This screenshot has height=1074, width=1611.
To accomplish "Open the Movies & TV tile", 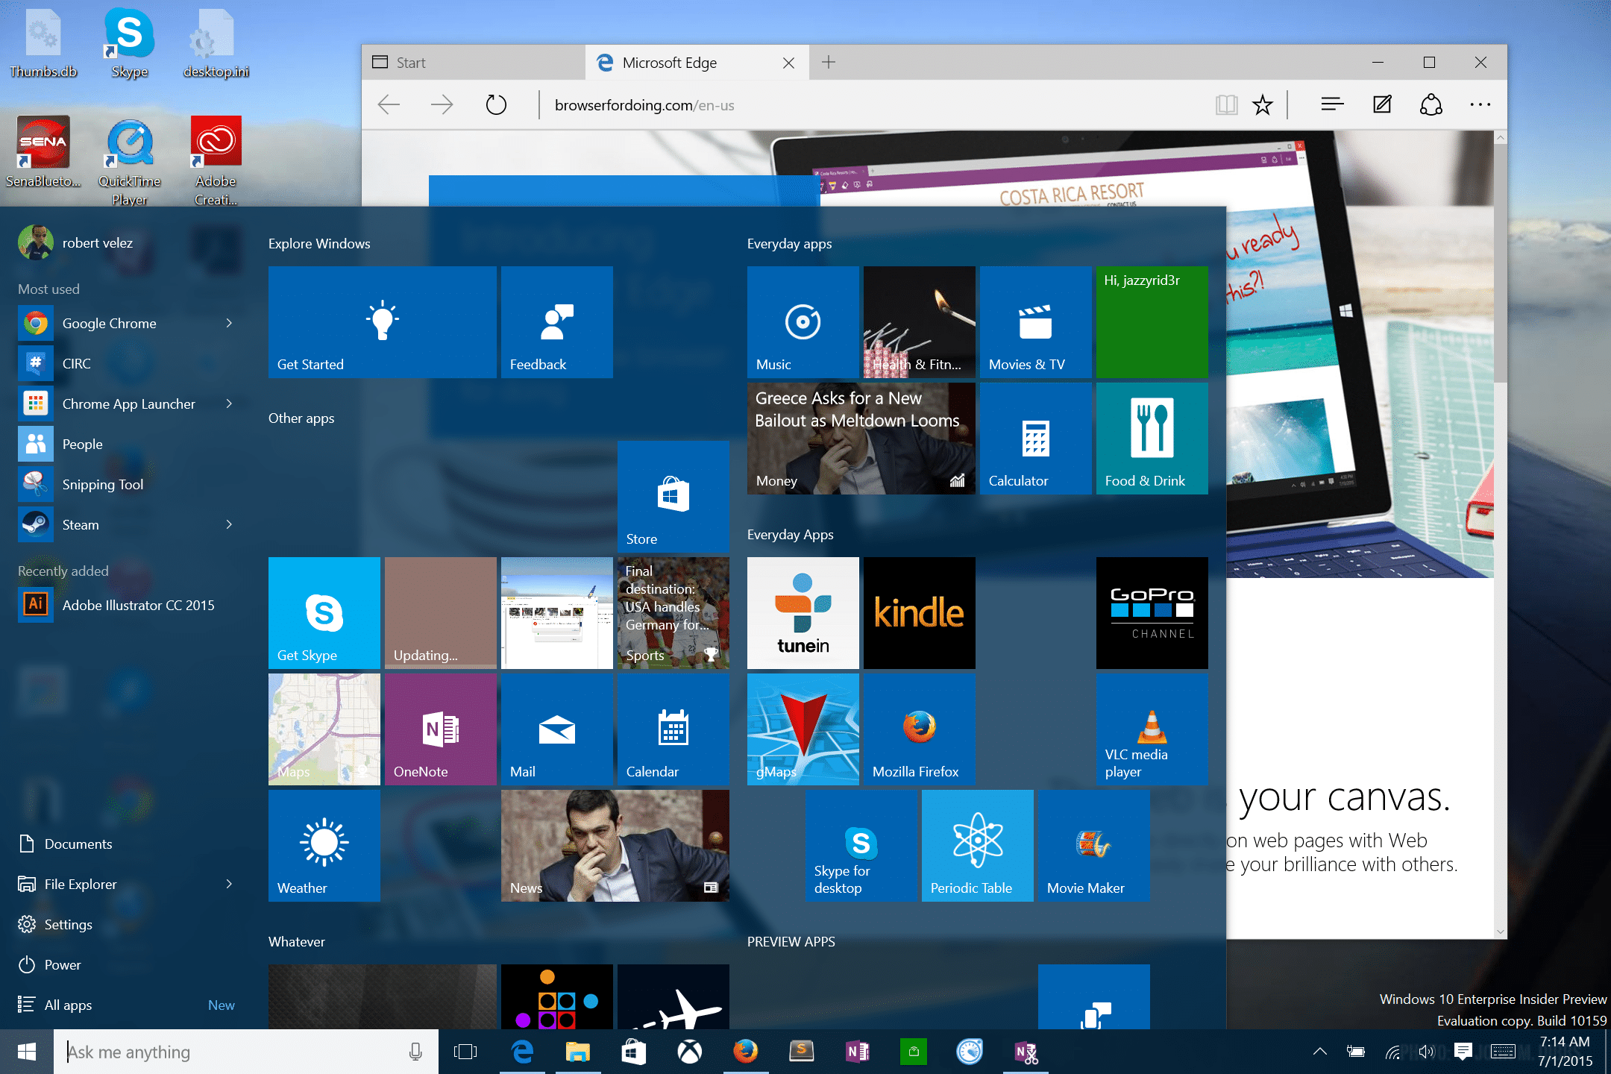I will [1036, 322].
